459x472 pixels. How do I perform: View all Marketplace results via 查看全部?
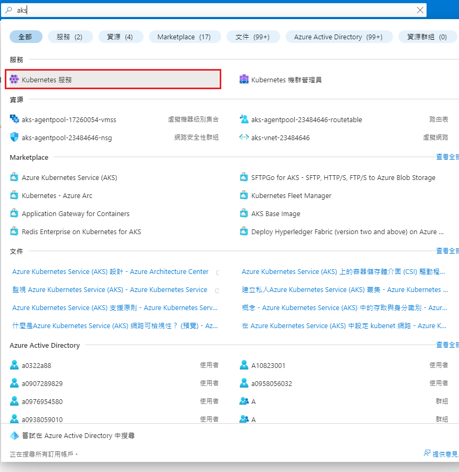(447, 157)
